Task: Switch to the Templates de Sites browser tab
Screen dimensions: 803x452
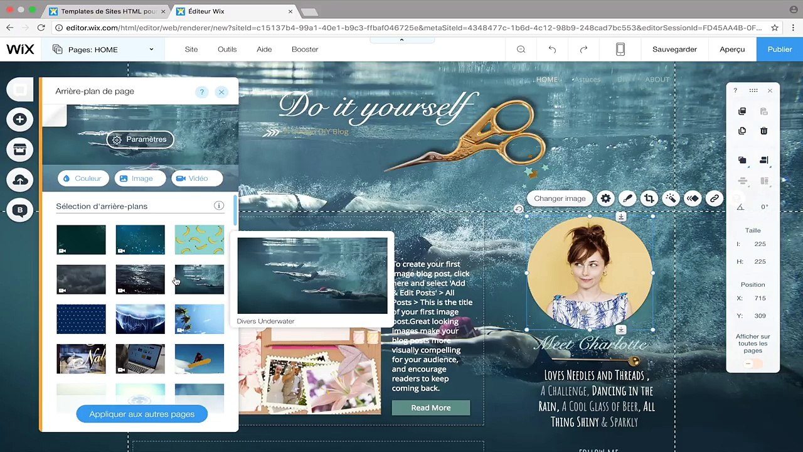Action: pyautogui.click(x=108, y=11)
